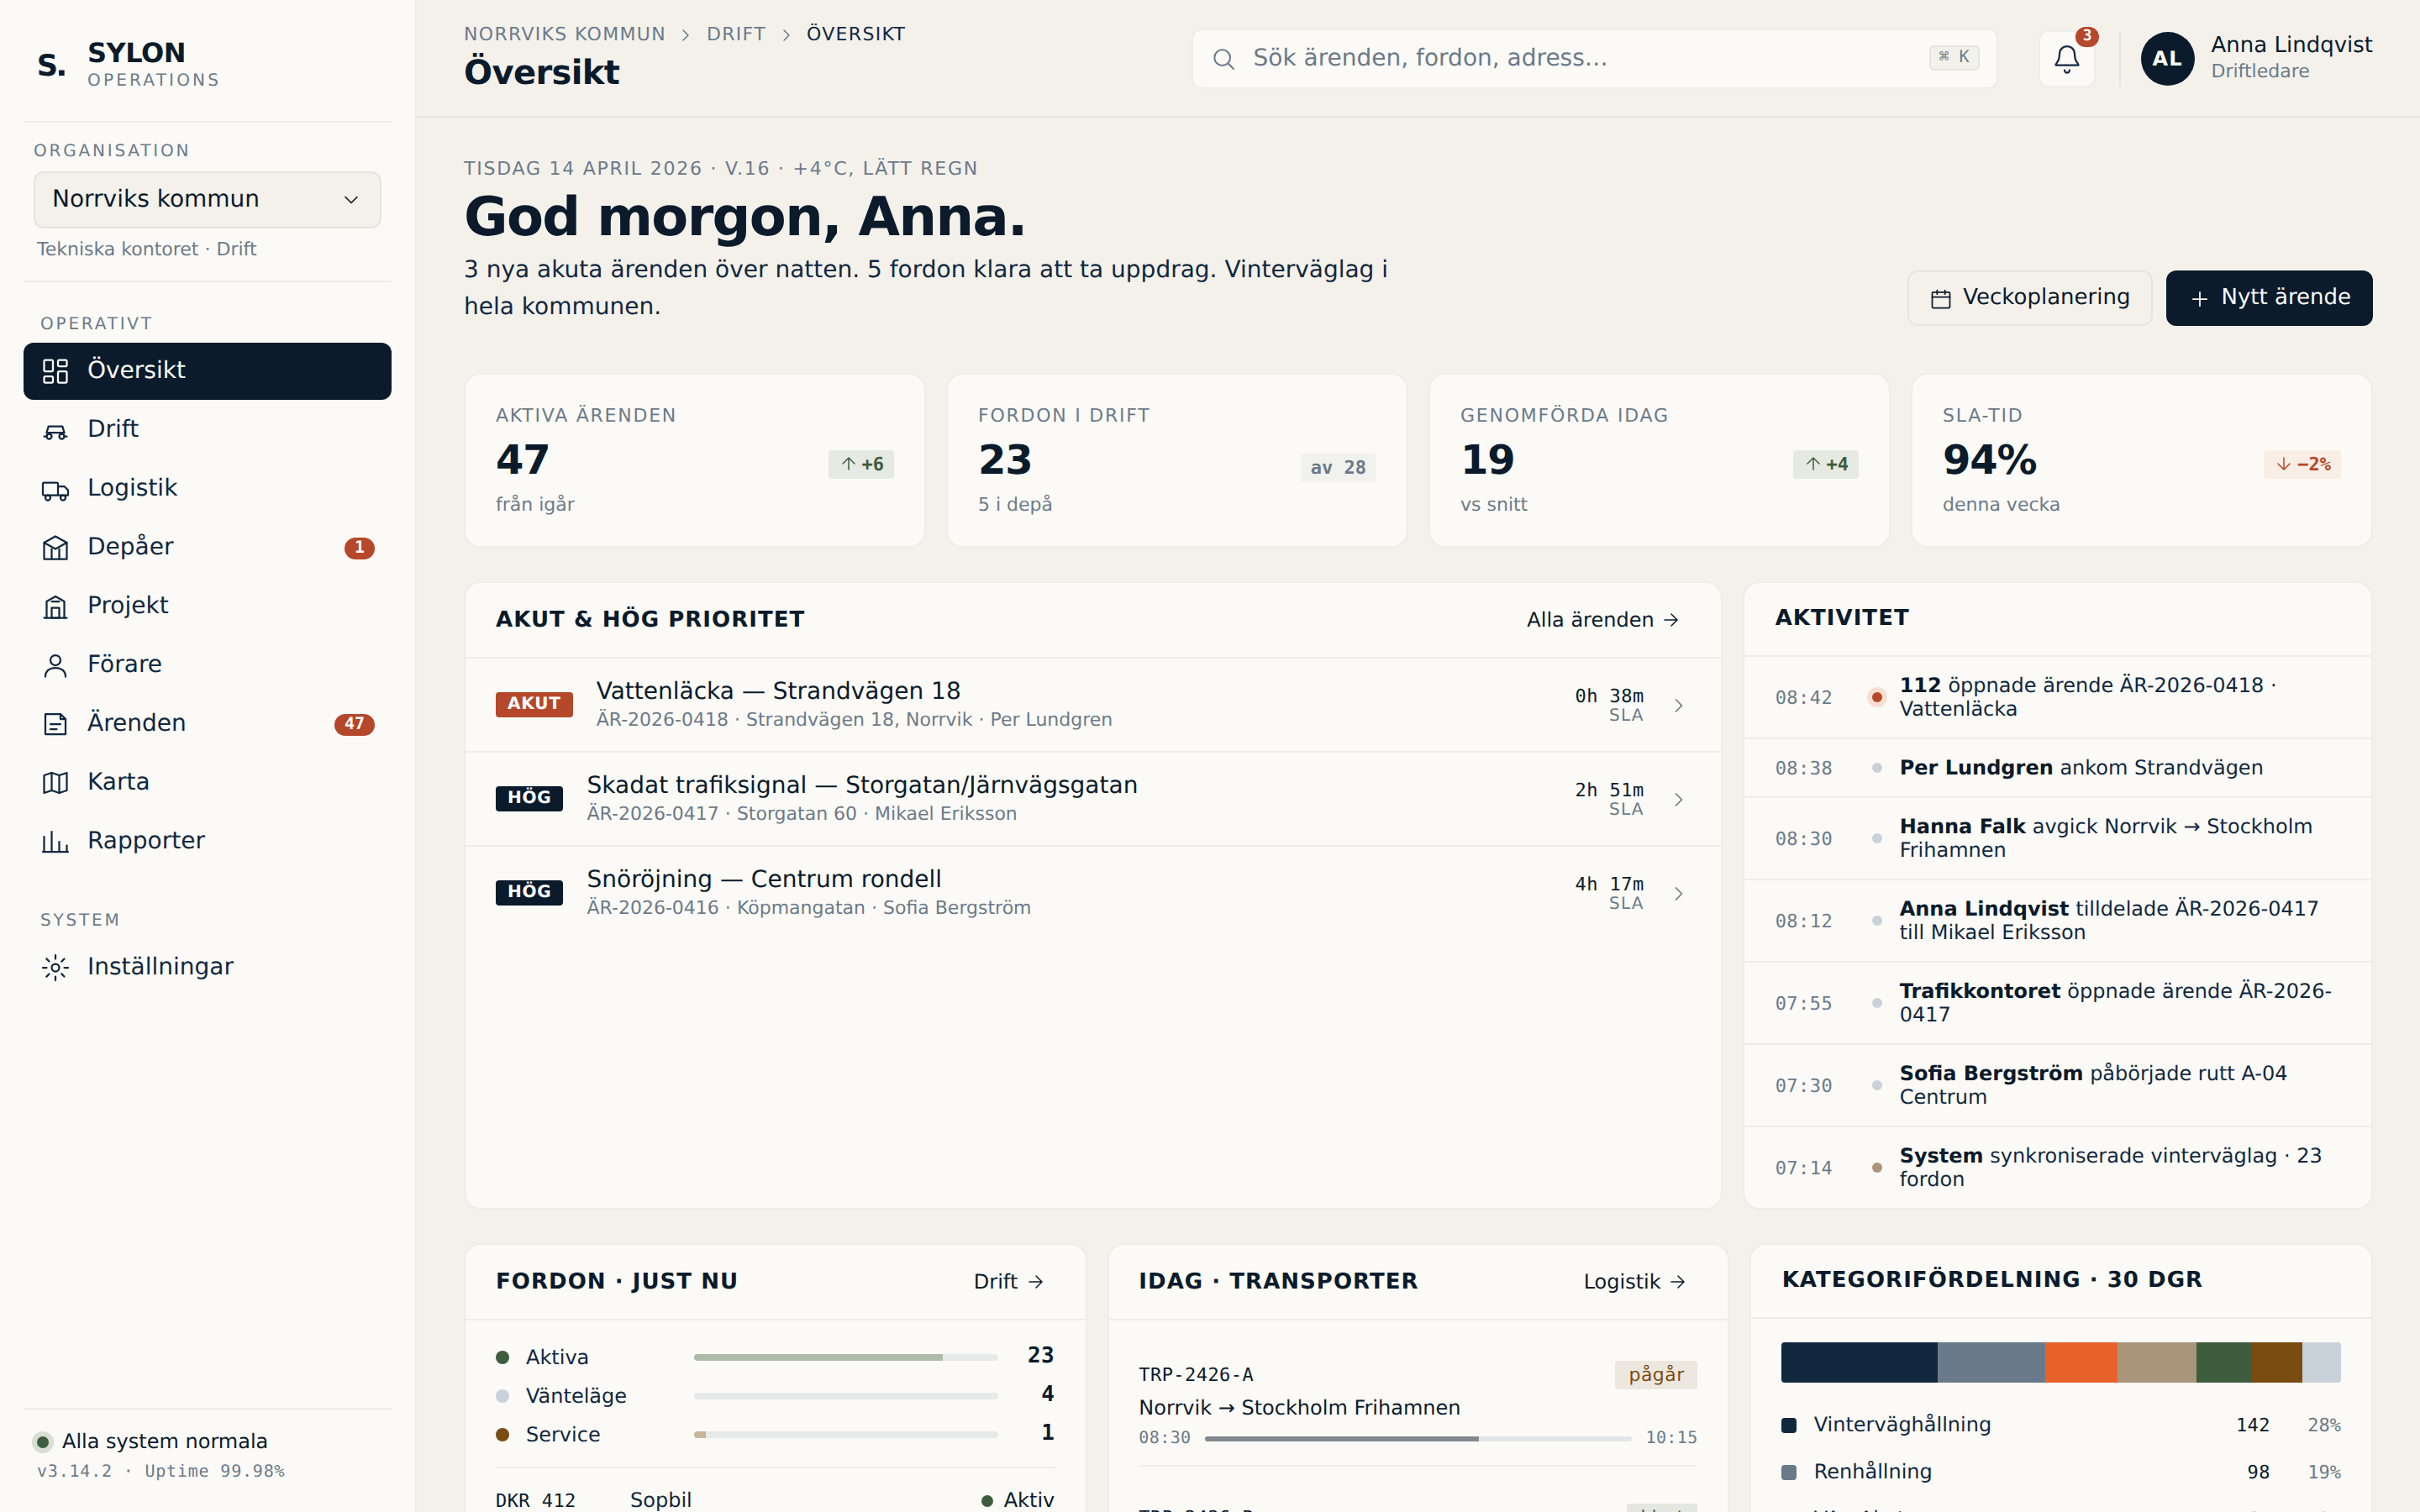Click the +6 trend indicator on Aktiva ärenden
Screen dimensions: 2420x1512
(x=861, y=464)
